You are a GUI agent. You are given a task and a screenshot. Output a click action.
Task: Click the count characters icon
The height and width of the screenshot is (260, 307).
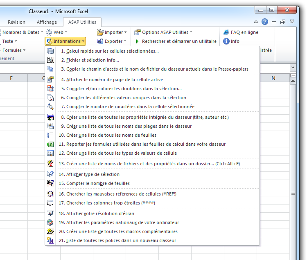[50, 107]
